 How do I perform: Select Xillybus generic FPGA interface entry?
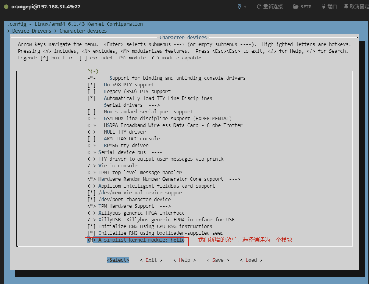(x=136, y=213)
